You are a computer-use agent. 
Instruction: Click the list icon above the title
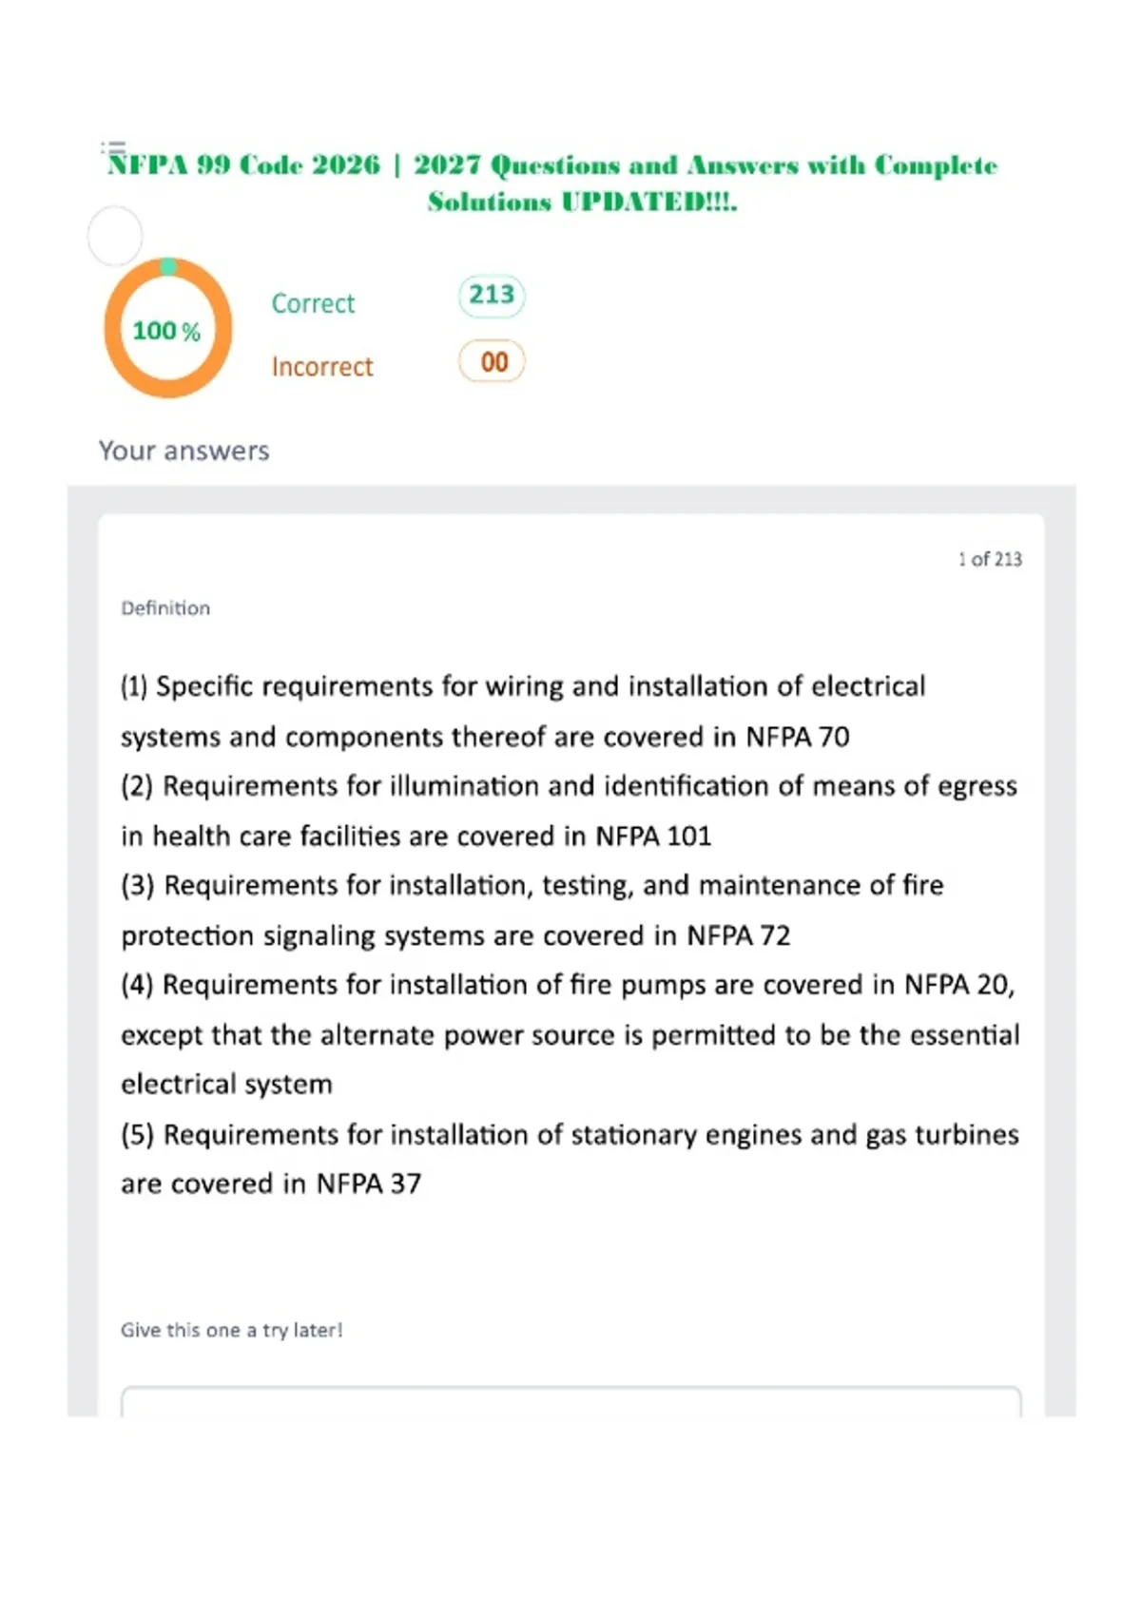pyautogui.click(x=114, y=147)
